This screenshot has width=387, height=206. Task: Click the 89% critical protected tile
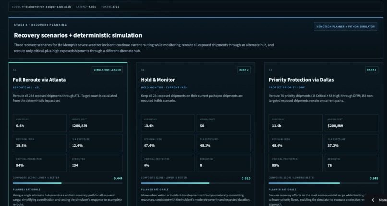click(x=295, y=163)
